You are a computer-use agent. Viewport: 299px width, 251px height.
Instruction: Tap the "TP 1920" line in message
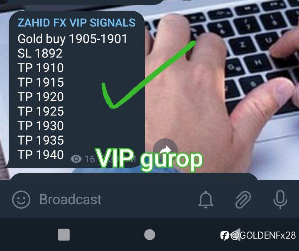click(41, 97)
